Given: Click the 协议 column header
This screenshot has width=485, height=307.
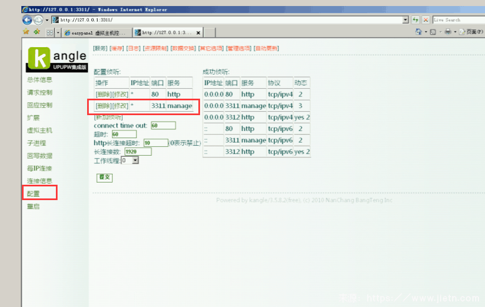Looking at the screenshot, I should 280,83.
